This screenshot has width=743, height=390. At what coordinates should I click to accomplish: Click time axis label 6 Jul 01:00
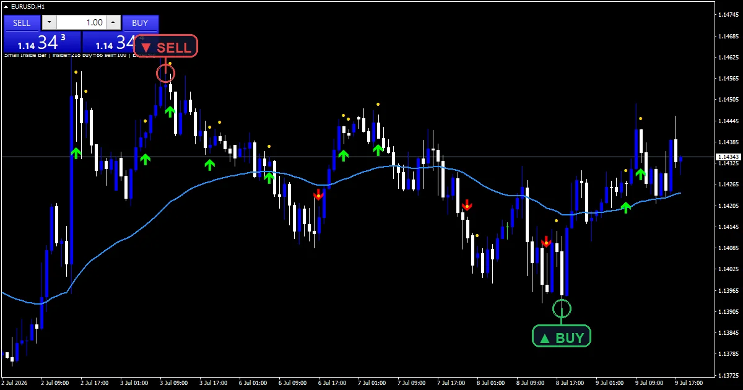coord(254,383)
